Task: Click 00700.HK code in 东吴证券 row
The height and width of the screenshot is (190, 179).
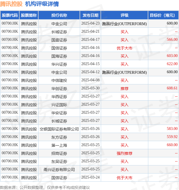Action: click(10, 161)
